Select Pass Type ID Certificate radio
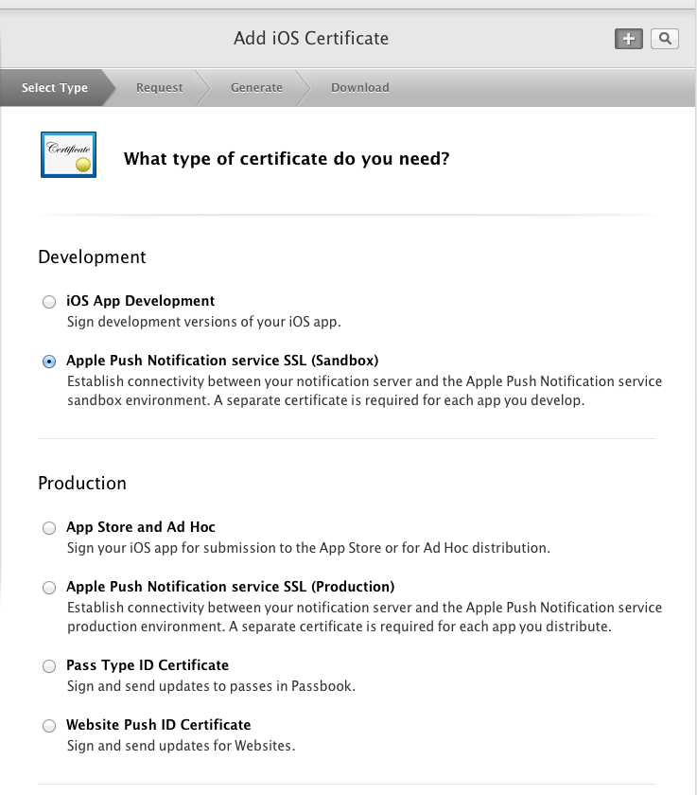 click(x=49, y=665)
